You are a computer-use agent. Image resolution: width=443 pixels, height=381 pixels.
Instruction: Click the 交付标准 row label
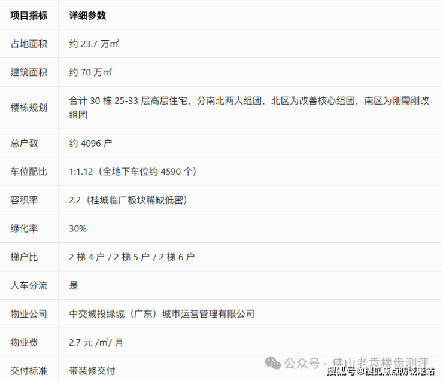29,371
